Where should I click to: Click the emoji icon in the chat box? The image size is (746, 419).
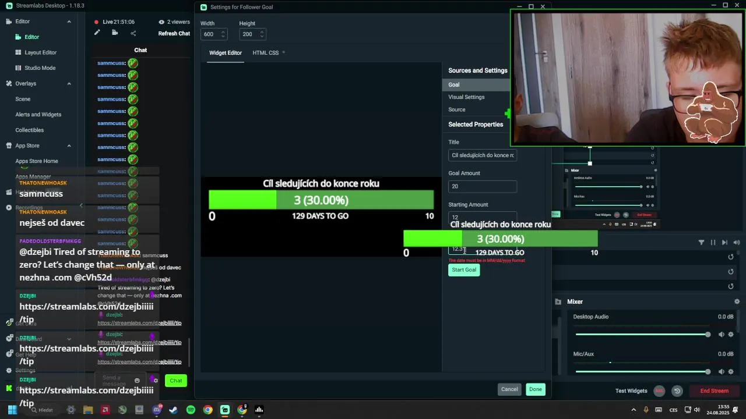[x=137, y=381]
